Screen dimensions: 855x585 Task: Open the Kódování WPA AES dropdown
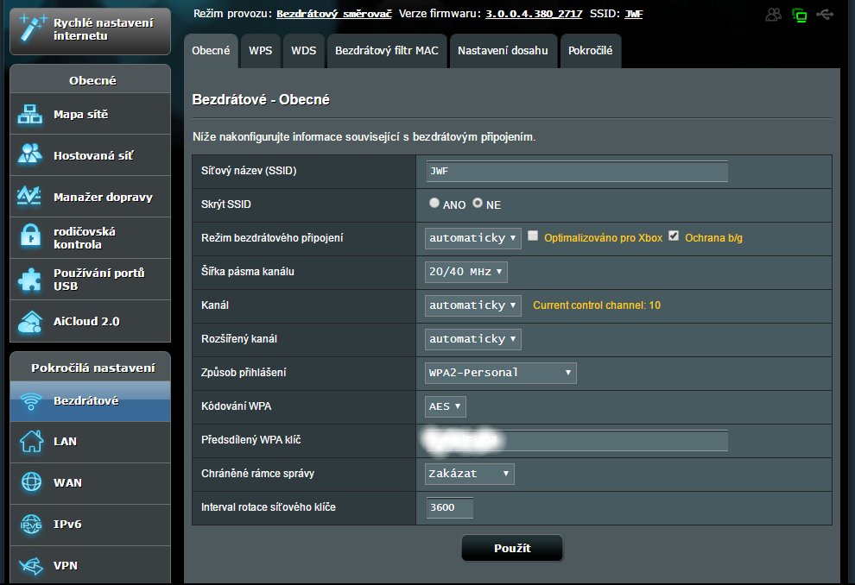coord(446,406)
